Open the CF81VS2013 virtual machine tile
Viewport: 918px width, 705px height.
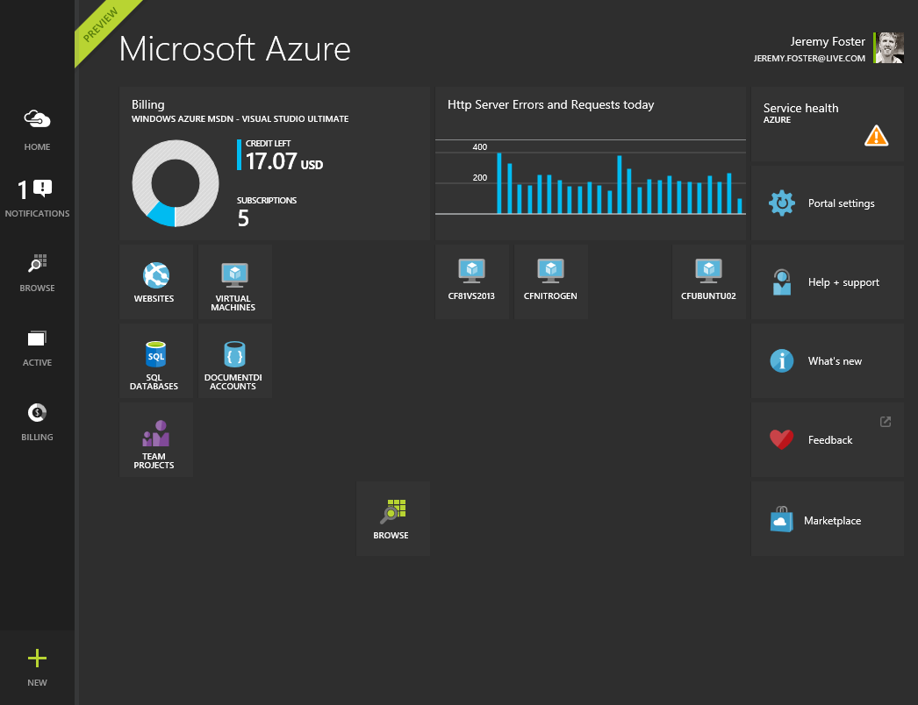(471, 281)
